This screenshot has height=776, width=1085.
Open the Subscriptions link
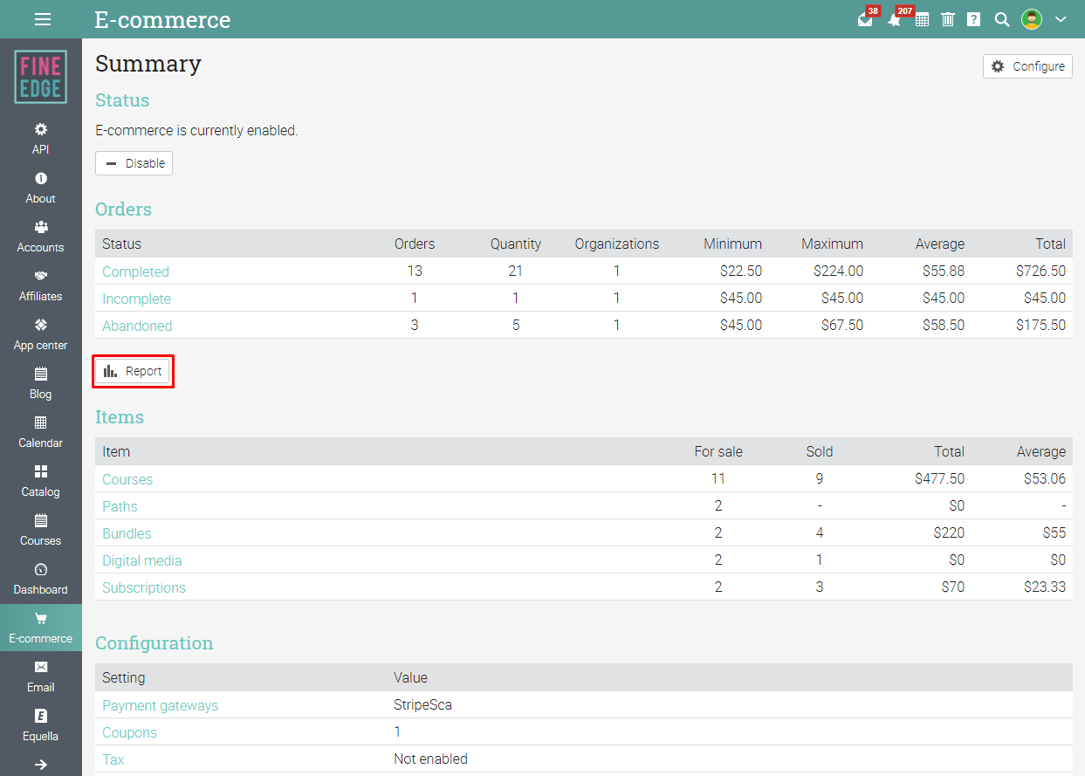click(x=144, y=587)
